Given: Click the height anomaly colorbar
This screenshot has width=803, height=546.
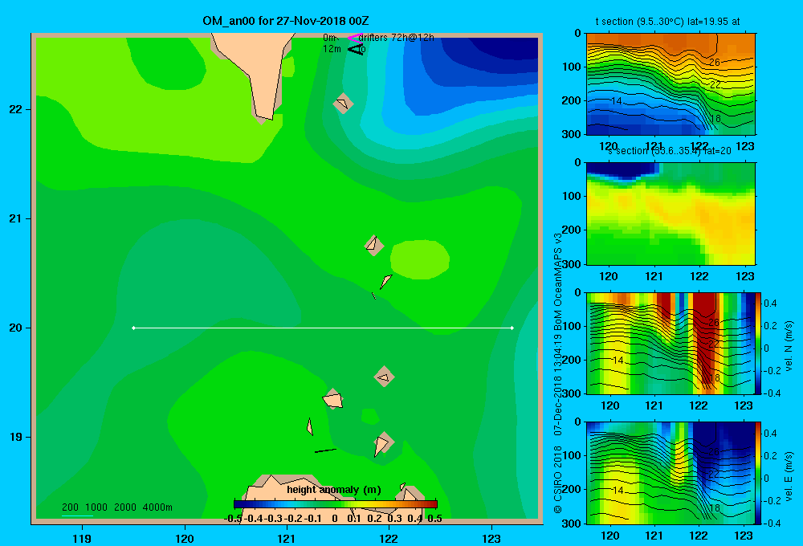Looking at the screenshot, I should click(336, 504).
